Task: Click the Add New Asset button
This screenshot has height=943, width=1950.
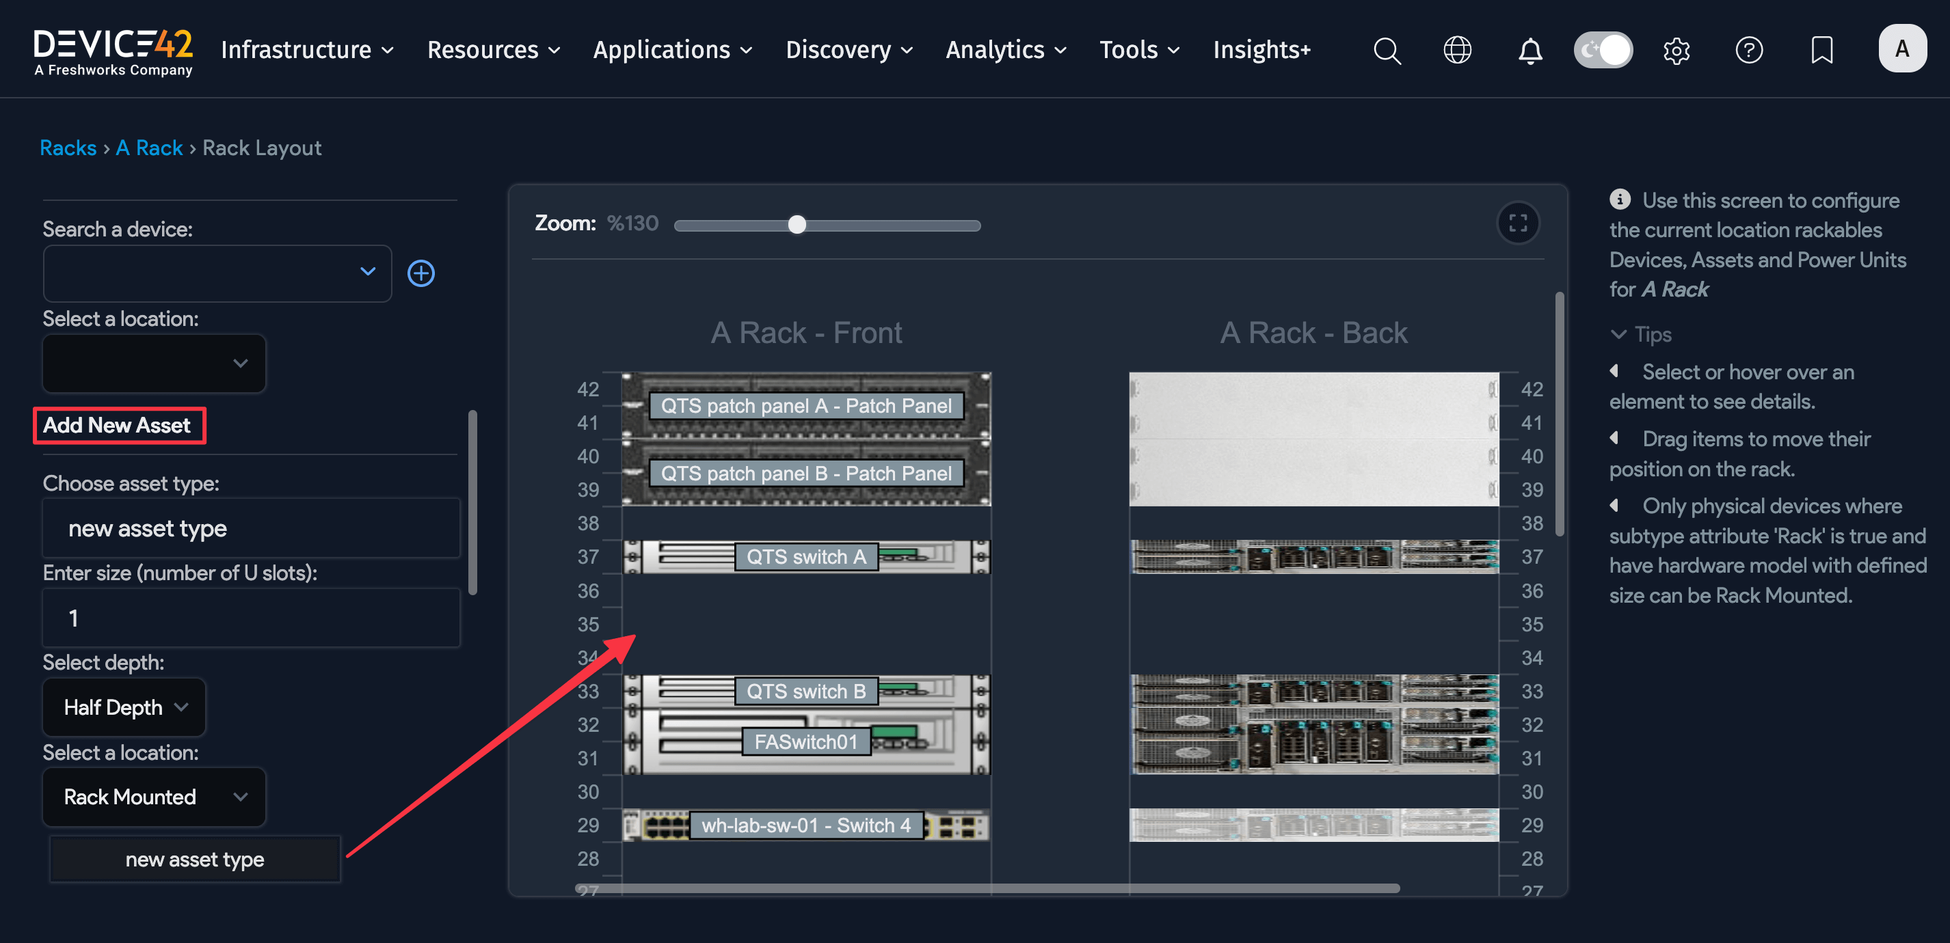Action: point(119,425)
